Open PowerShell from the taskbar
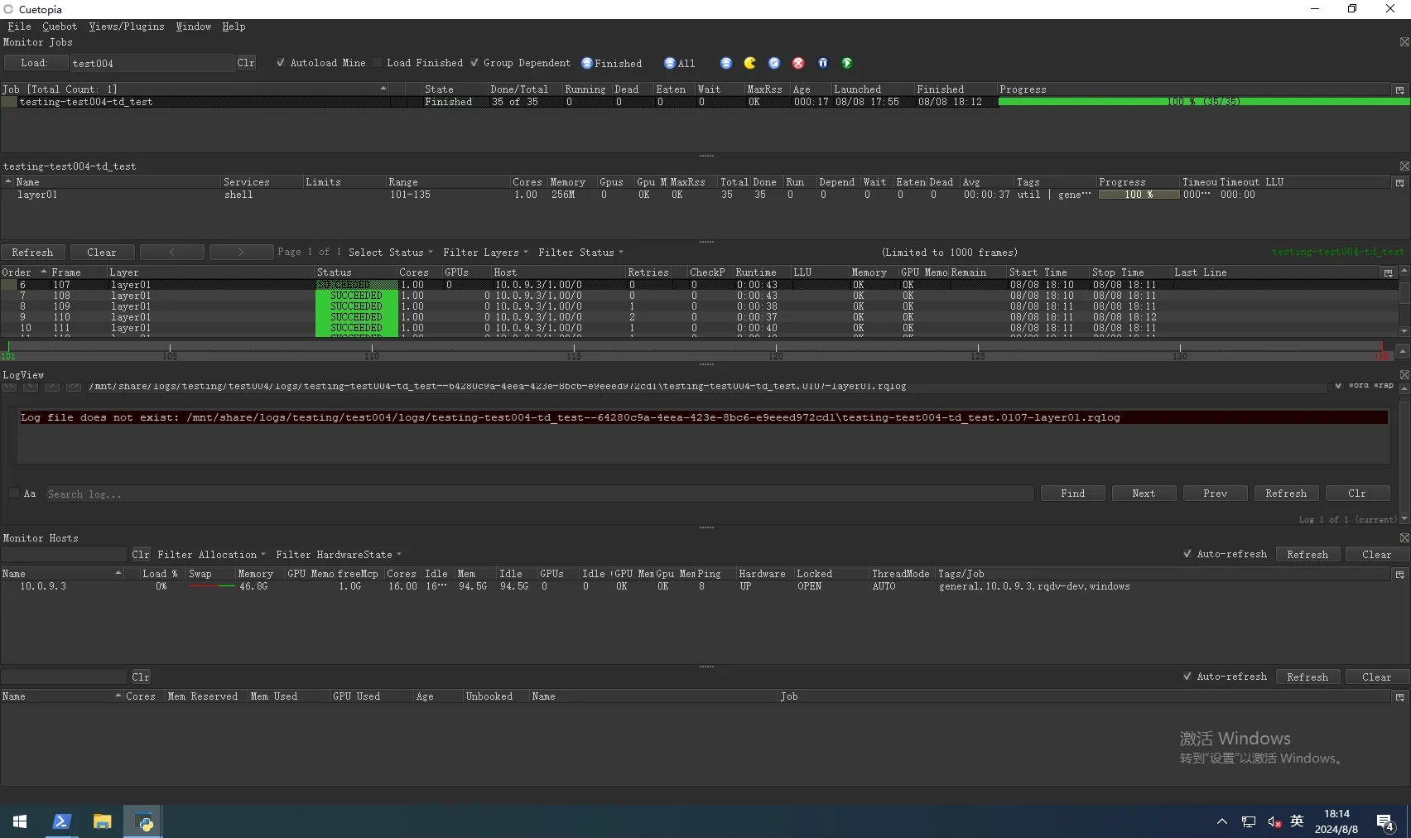1411x838 pixels. coord(61,821)
